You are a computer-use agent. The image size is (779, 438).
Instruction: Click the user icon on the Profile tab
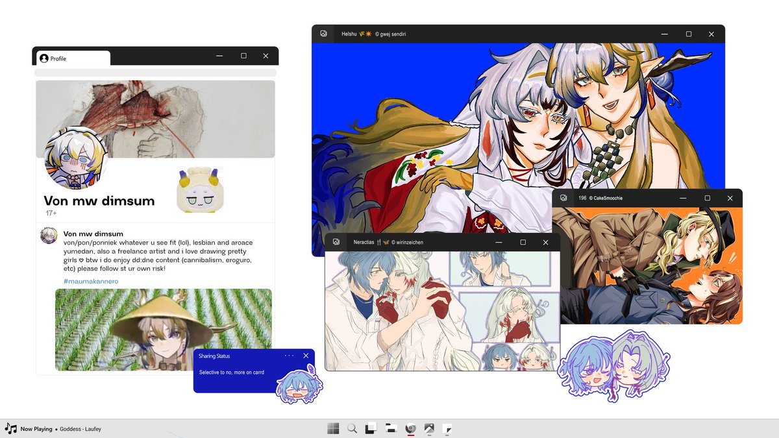tap(44, 58)
